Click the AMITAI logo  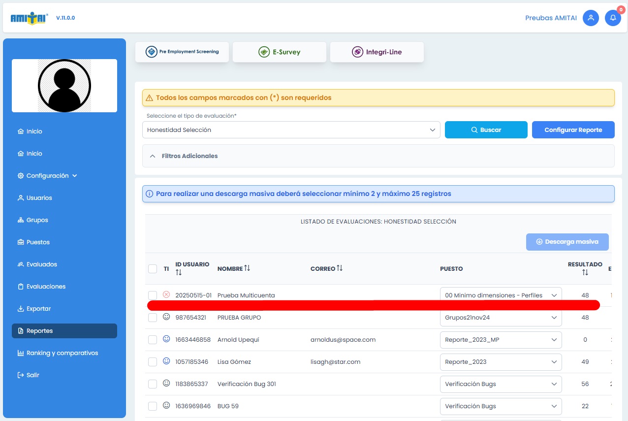click(30, 18)
